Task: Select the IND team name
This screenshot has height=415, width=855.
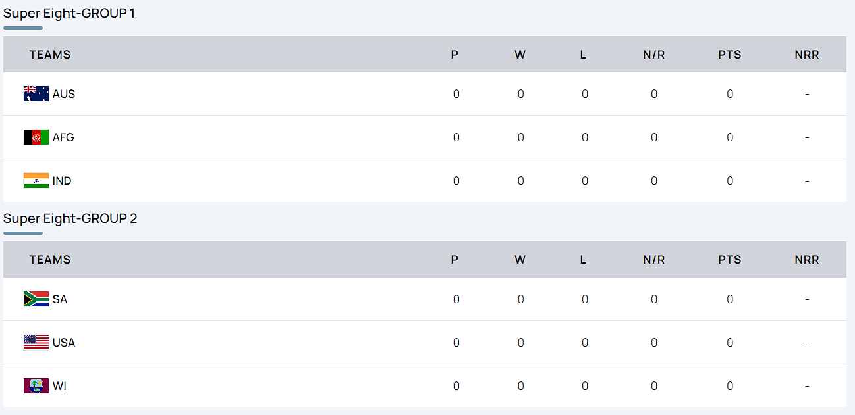Action: point(62,181)
